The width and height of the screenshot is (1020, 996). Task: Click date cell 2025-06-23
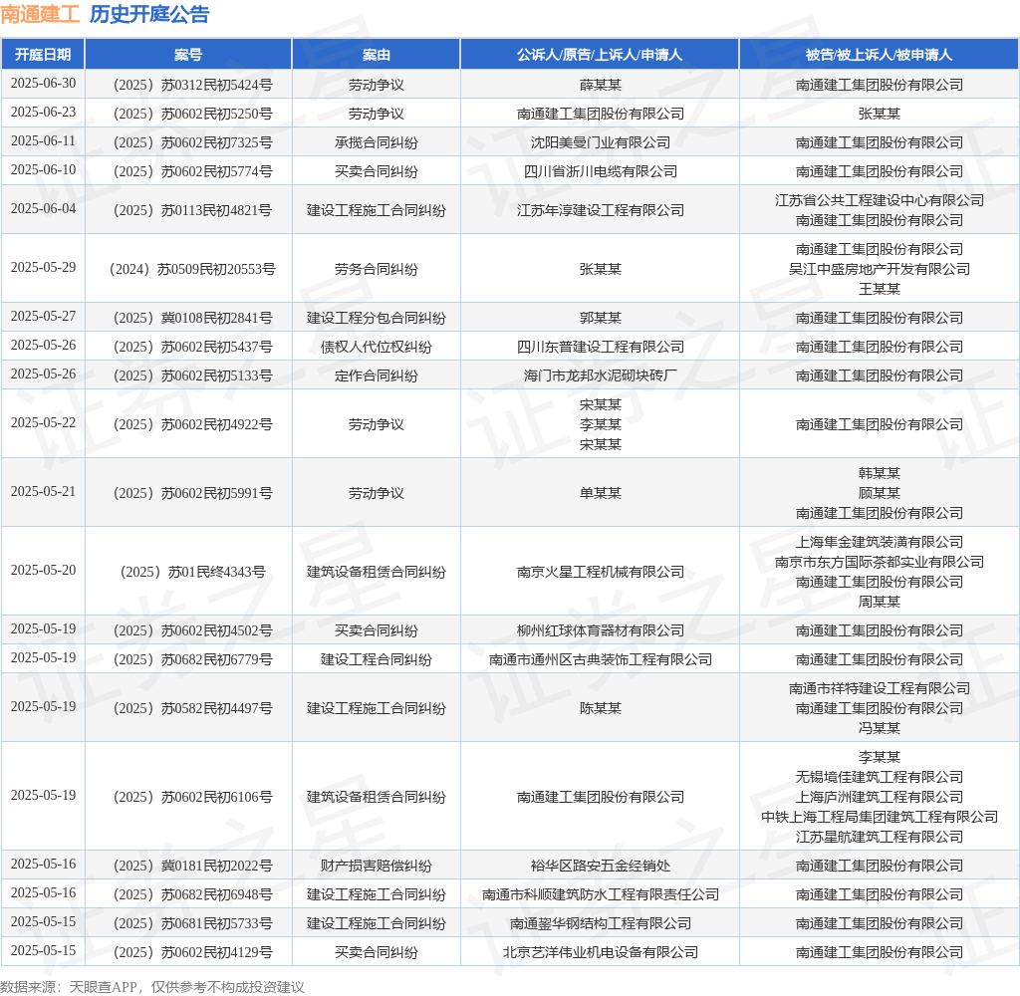tap(43, 112)
